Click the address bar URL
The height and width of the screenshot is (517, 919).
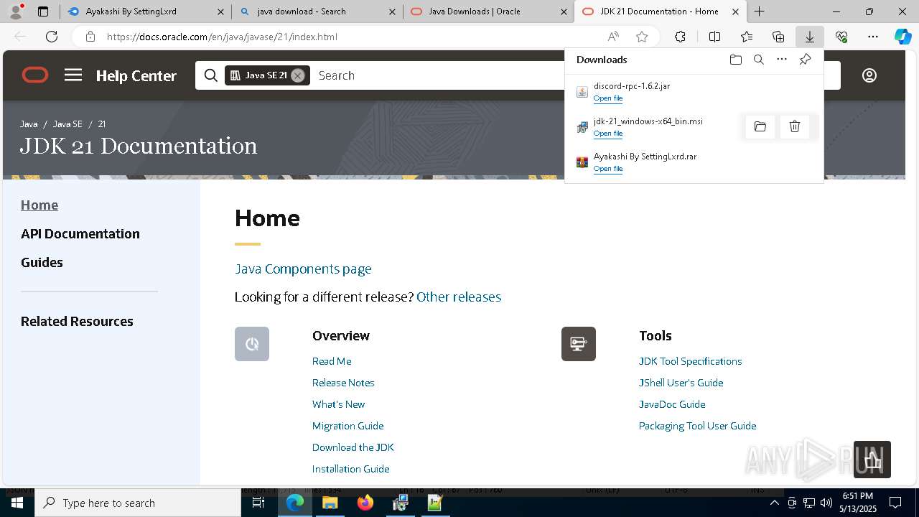(x=222, y=37)
